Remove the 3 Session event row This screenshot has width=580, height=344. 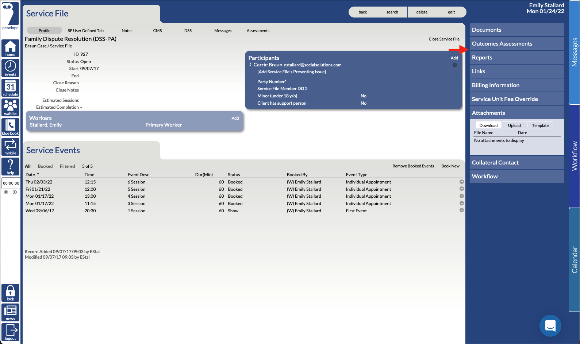pos(462,203)
